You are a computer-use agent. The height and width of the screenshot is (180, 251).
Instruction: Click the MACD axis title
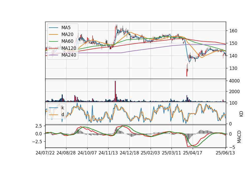click(x=239, y=136)
